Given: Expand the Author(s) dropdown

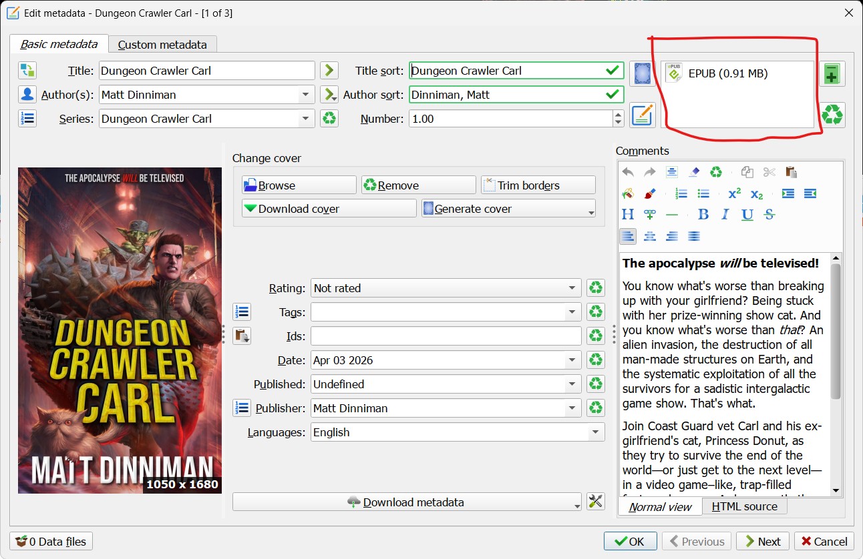Looking at the screenshot, I should 306,95.
